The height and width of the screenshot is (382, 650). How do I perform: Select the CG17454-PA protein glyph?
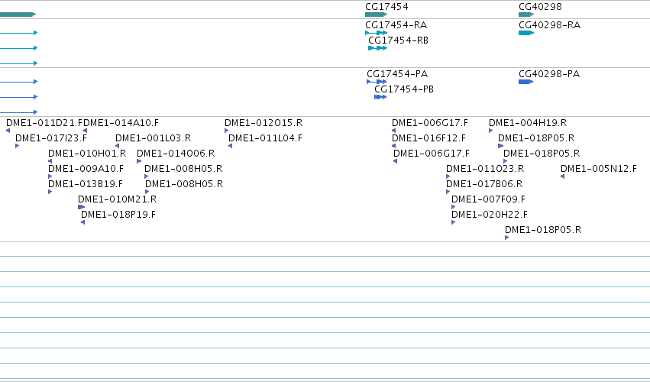pyautogui.click(x=377, y=82)
